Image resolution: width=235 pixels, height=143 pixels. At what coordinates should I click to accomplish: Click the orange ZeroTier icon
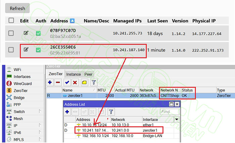click(x=9, y=90)
